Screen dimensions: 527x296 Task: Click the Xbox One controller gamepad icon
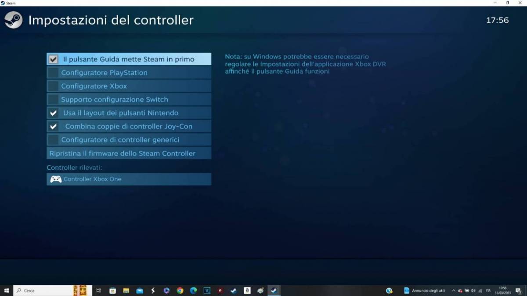[56, 179]
